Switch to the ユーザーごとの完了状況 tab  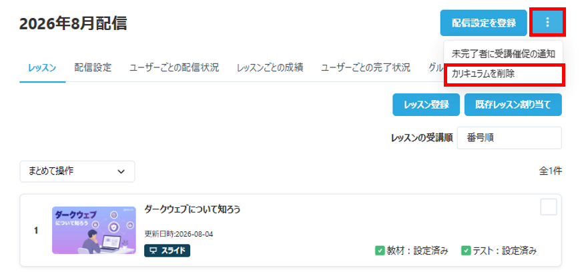(x=366, y=68)
